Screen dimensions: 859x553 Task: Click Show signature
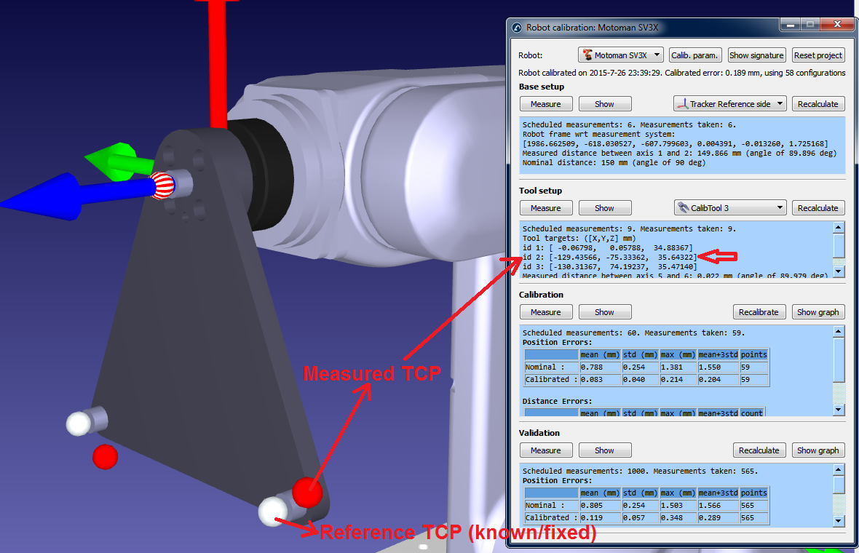(756, 55)
